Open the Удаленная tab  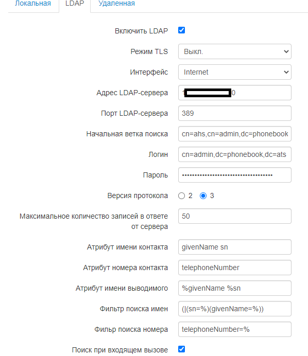coord(116,4)
